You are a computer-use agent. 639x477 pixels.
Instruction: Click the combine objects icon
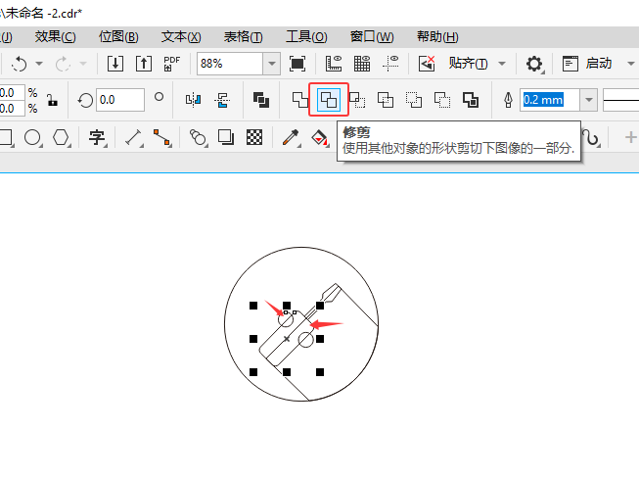[261, 100]
